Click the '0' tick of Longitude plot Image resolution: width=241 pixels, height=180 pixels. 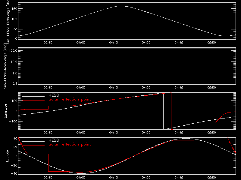[17, 111]
